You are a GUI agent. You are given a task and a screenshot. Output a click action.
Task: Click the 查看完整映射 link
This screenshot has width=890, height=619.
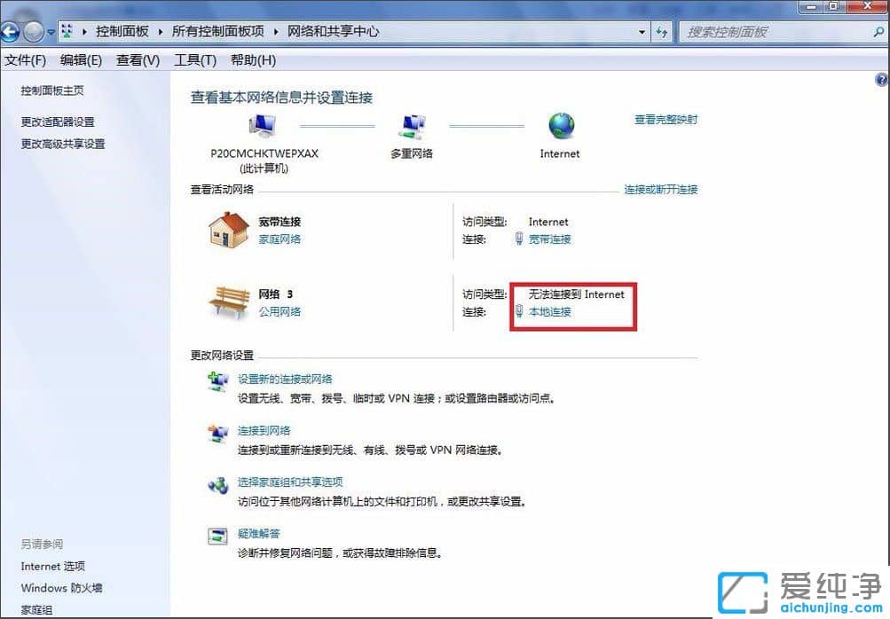coord(665,119)
